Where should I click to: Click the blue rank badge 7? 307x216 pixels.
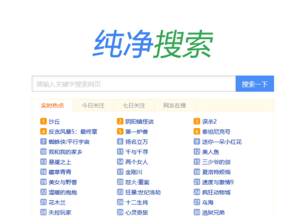pos(43,141)
